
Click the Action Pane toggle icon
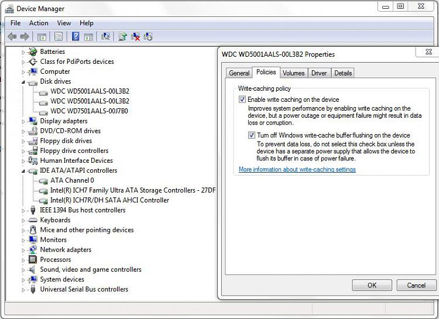point(88,36)
